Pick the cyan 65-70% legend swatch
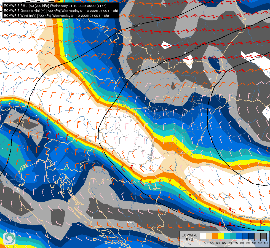Image resolution: width=270 pixels, height=248 pixels. [227, 236]
